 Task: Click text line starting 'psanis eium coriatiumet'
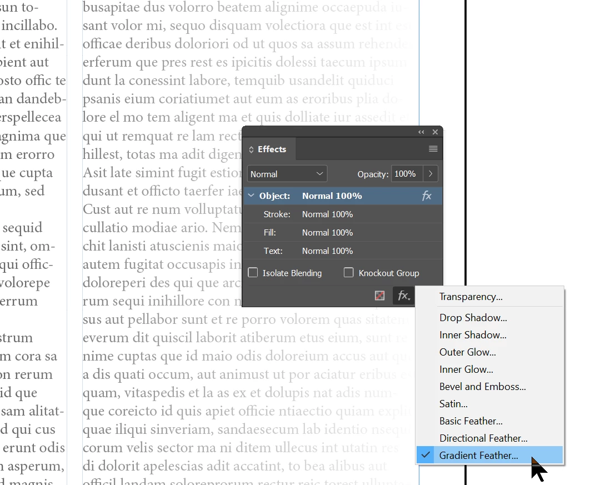click(243, 99)
